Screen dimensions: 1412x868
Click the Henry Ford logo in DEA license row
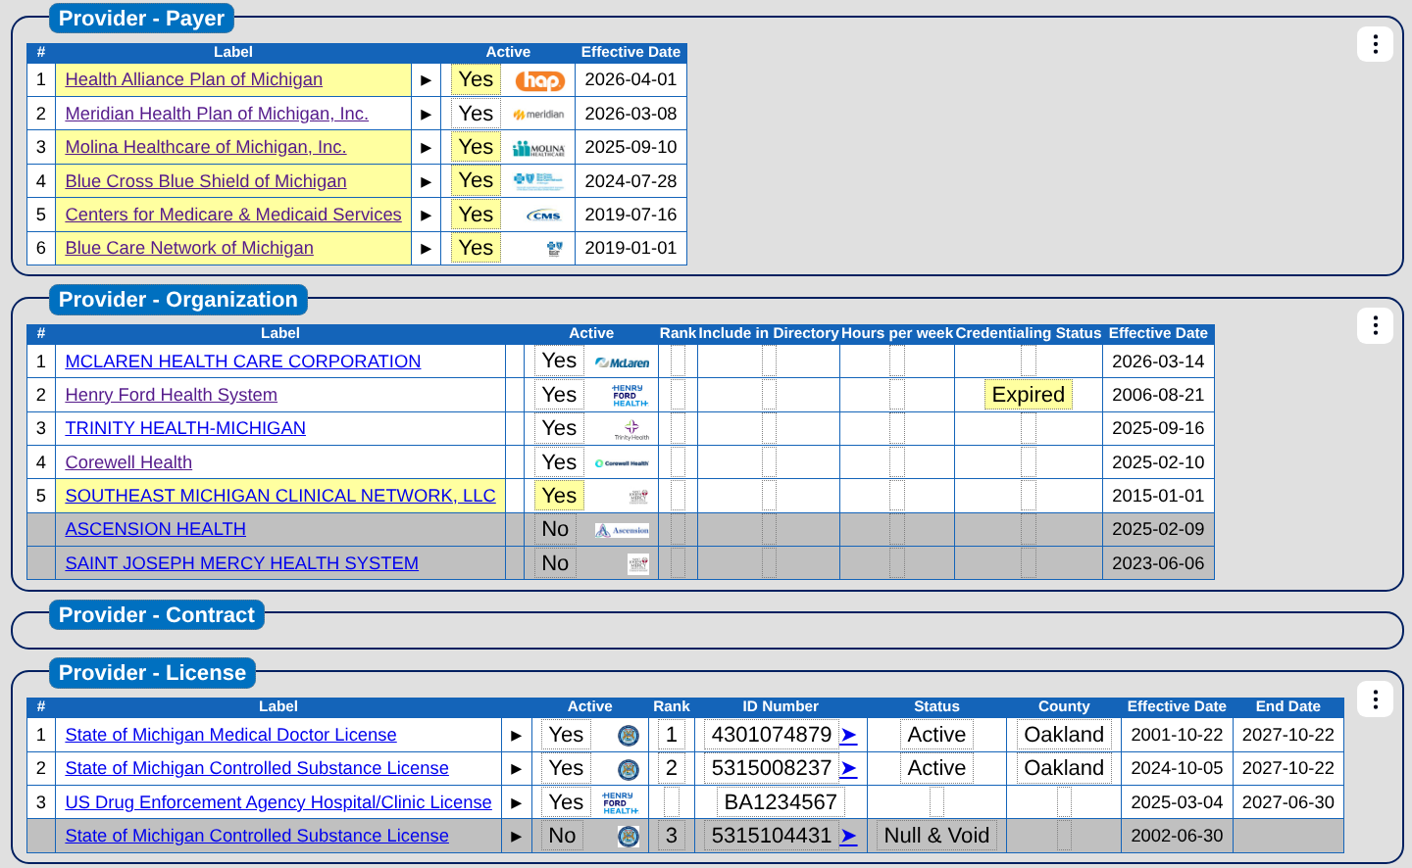tap(620, 803)
